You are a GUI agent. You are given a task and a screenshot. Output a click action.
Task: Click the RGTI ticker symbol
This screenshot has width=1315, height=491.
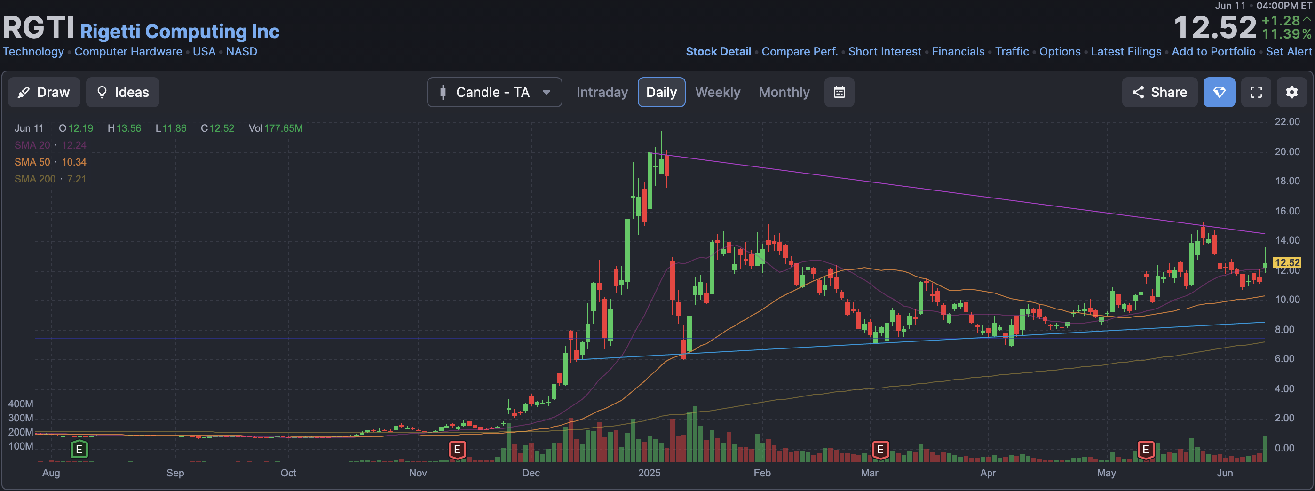pos(39,27)
